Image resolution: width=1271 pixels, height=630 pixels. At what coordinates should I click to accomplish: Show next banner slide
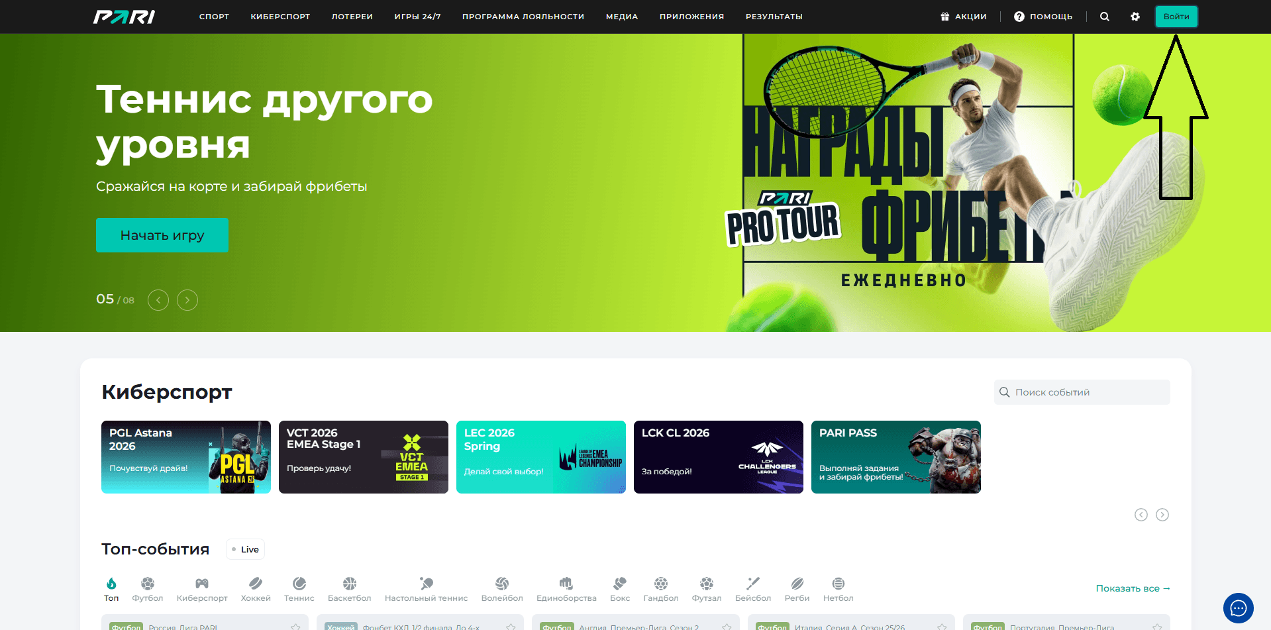click(x=187, y=300)
